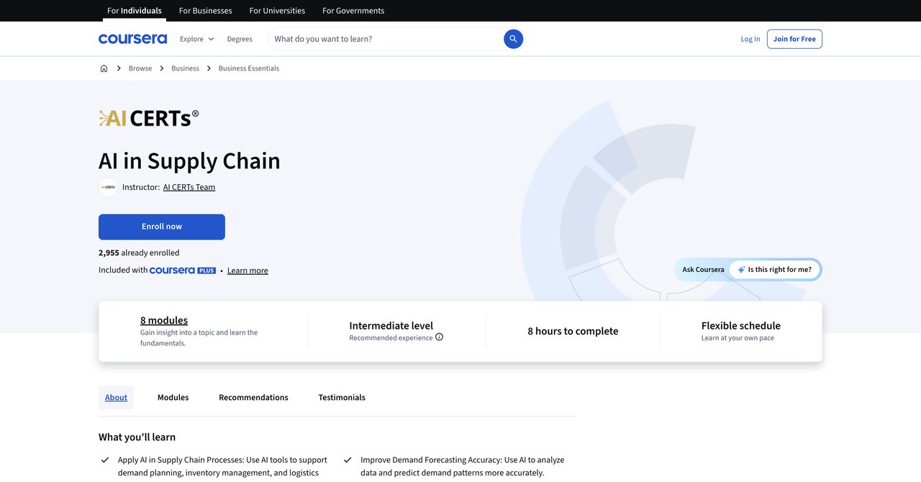This screenshot has width=921, height=482.
Task: Click the What you'll learn heading
Action: pyautogui.click(x=137, y=437)
